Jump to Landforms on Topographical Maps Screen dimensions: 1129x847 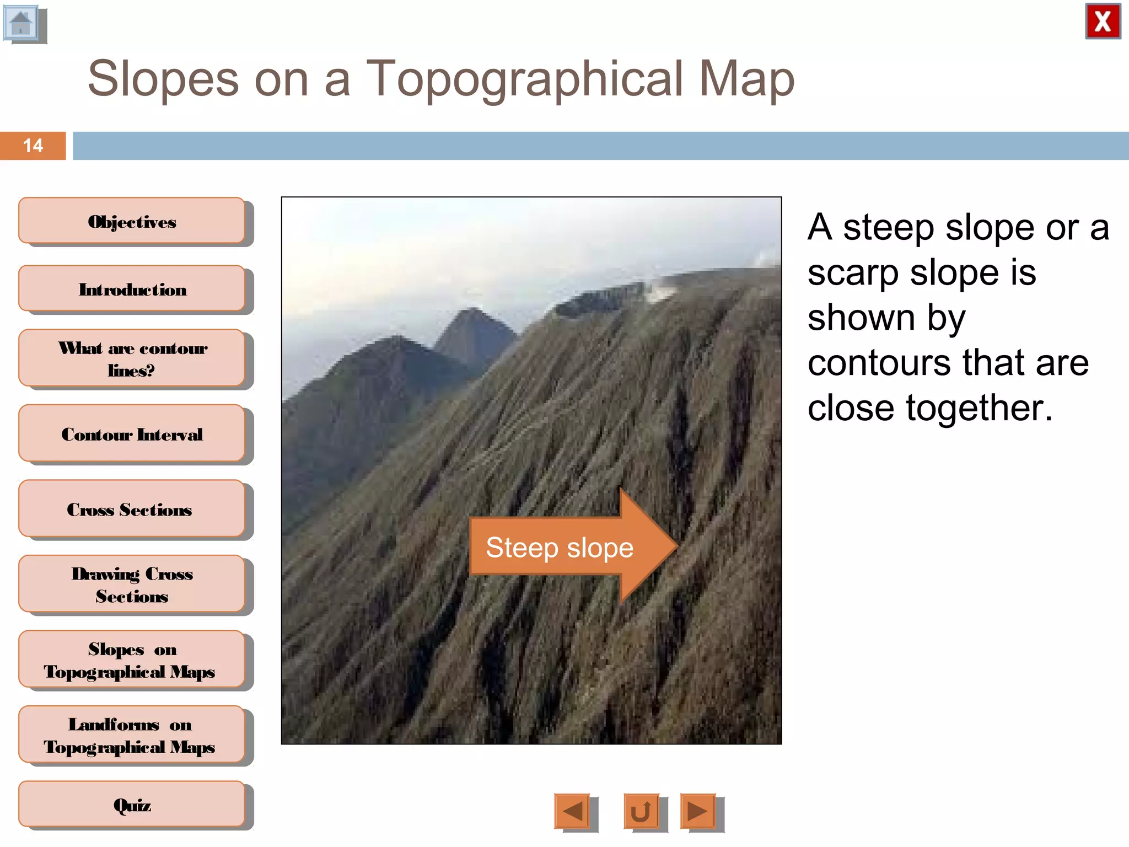132,735
